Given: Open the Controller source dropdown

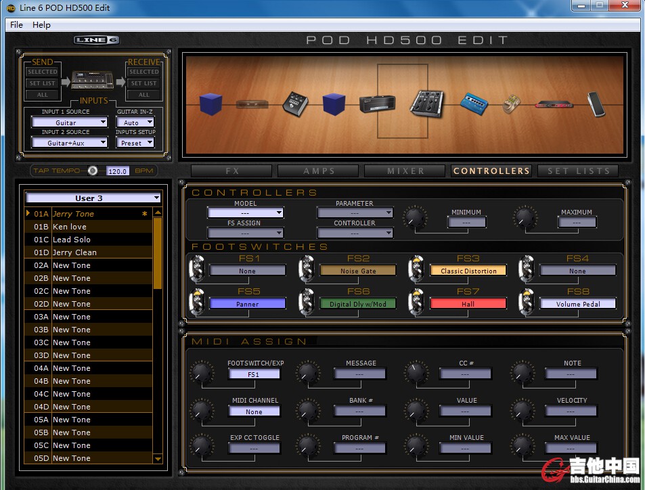Looking at the screenshot, I should [x=355, y=233].
